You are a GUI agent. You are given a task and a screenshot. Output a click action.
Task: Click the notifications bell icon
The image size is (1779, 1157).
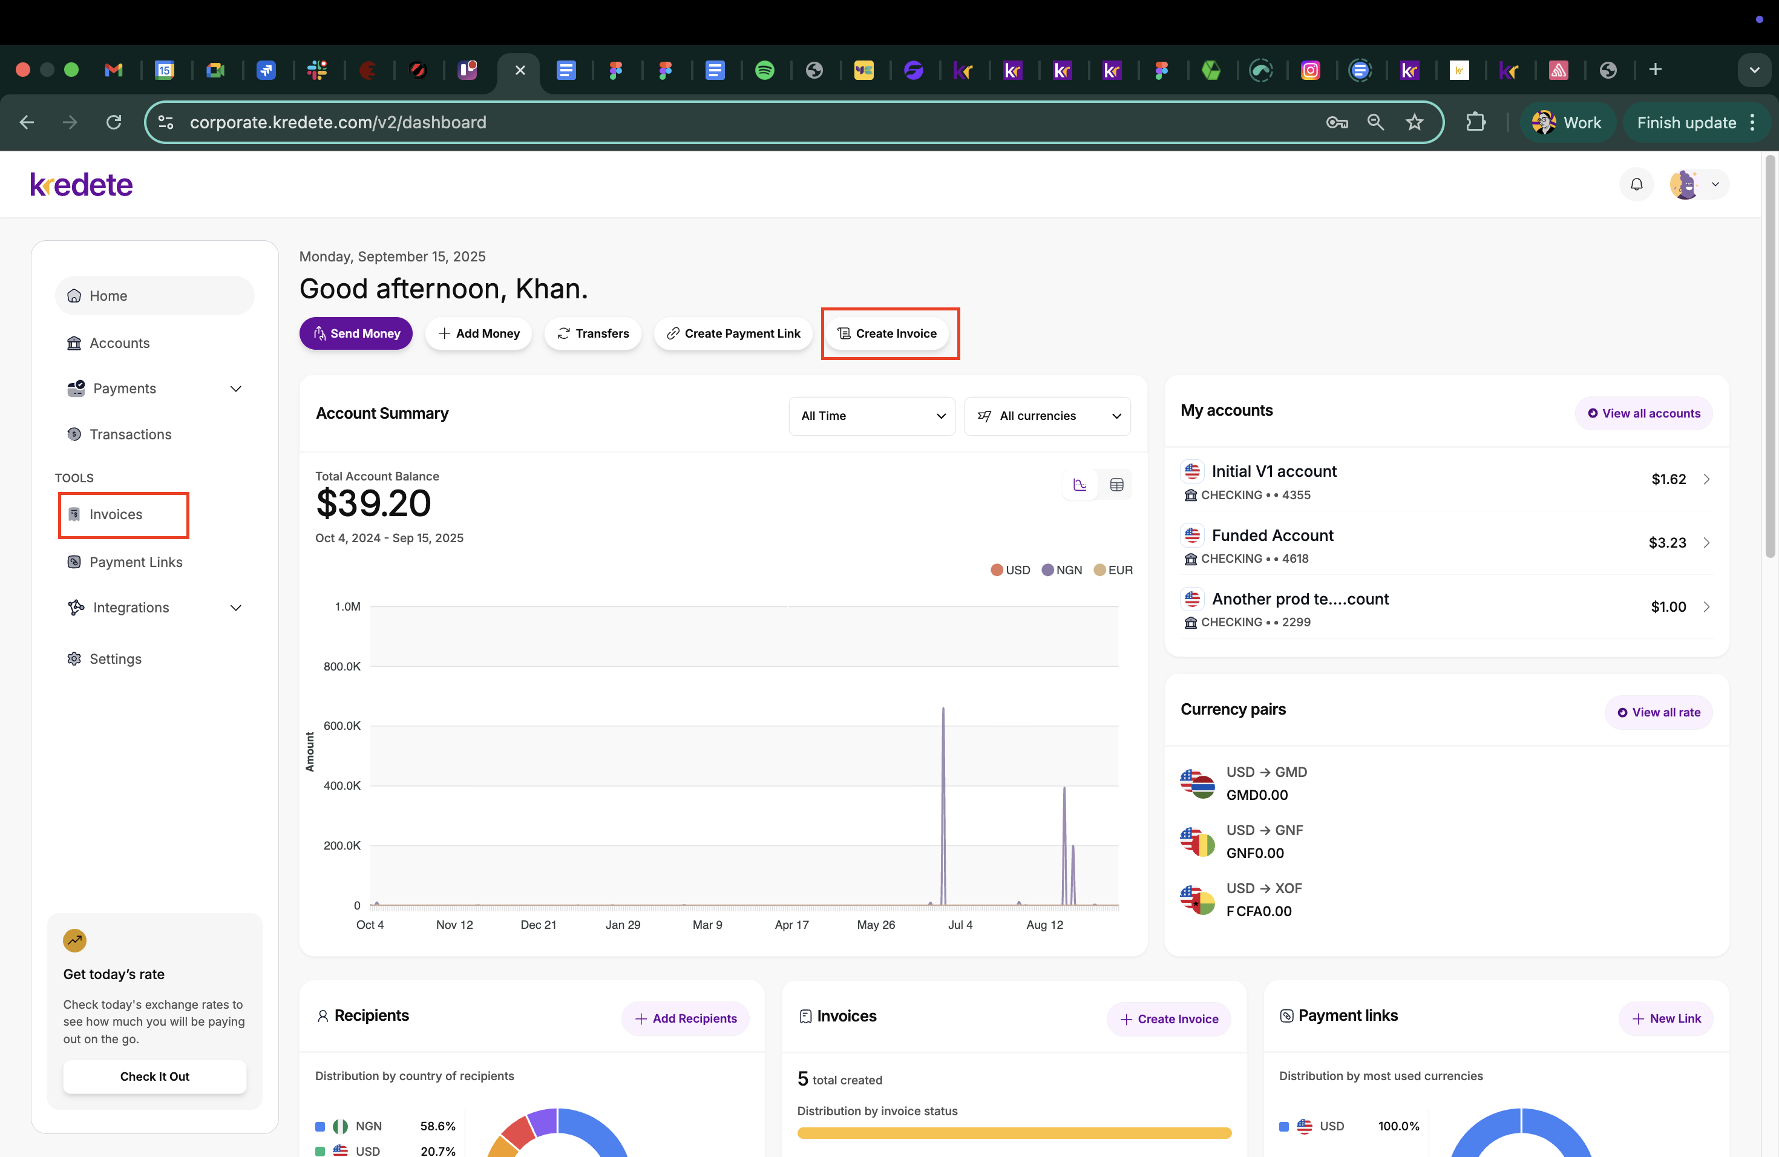pos(1636,184)
